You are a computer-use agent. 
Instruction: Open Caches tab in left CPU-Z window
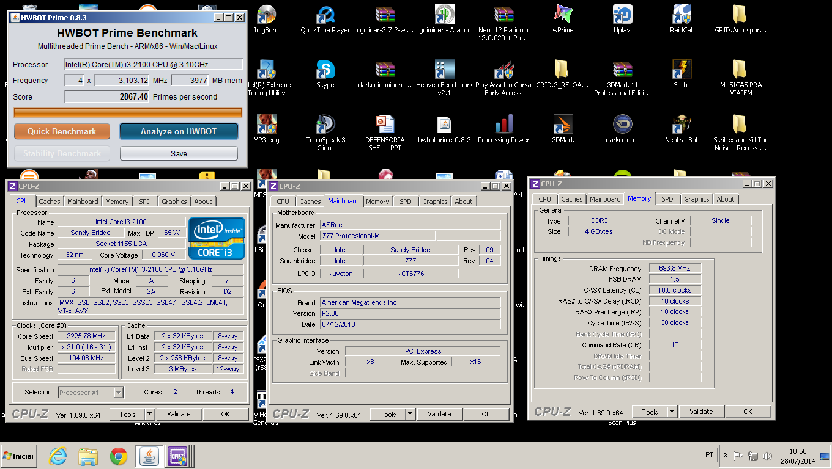(50, 202)
